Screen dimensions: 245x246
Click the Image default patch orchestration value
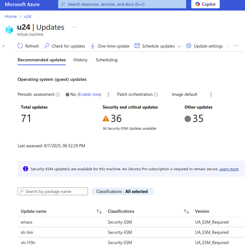pos(184,95)
